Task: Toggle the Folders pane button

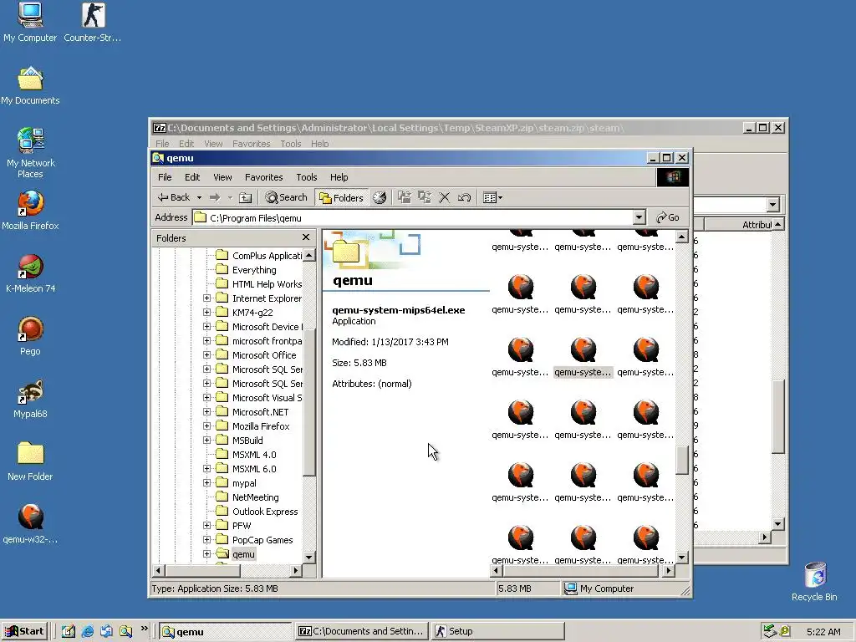Action: (342, 197)
